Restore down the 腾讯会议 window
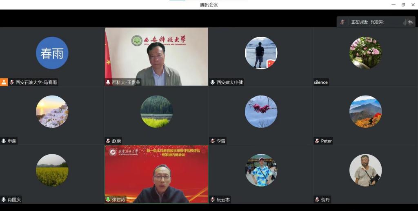This screenshot has height=211, width=418. (x=403, y=4)
